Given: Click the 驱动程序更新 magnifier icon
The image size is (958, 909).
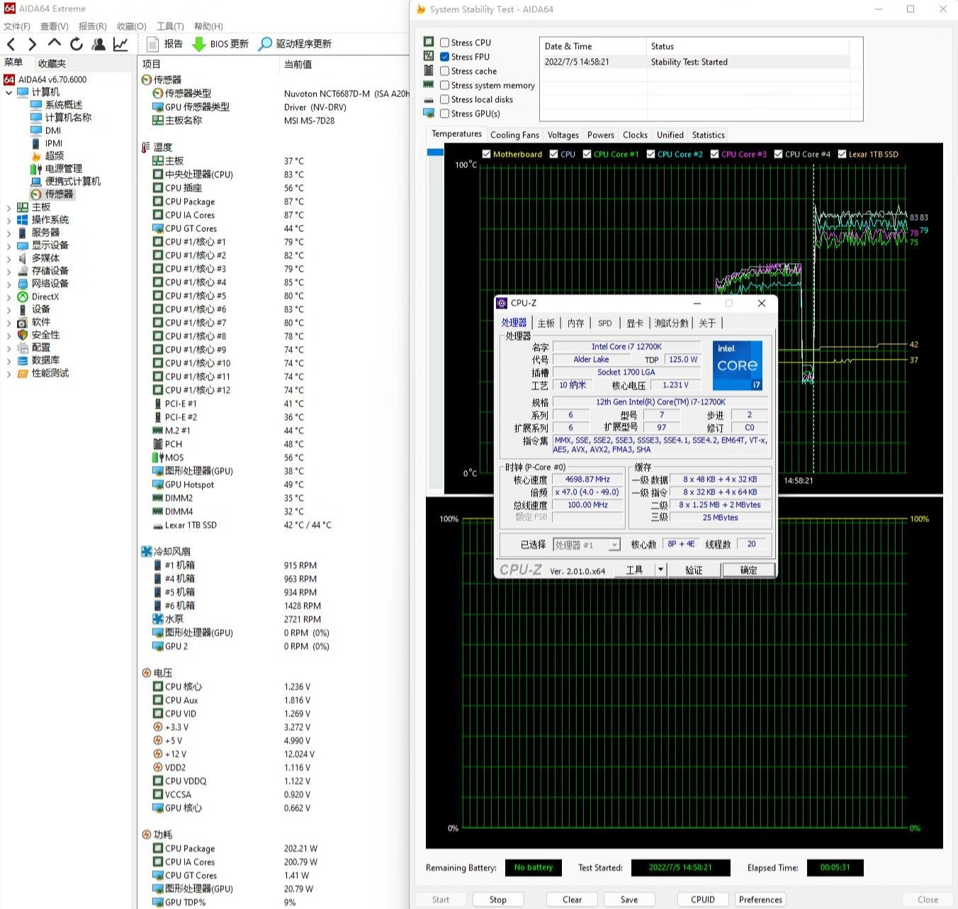Looking at the screenshot, I should click(x=265, y=44).
